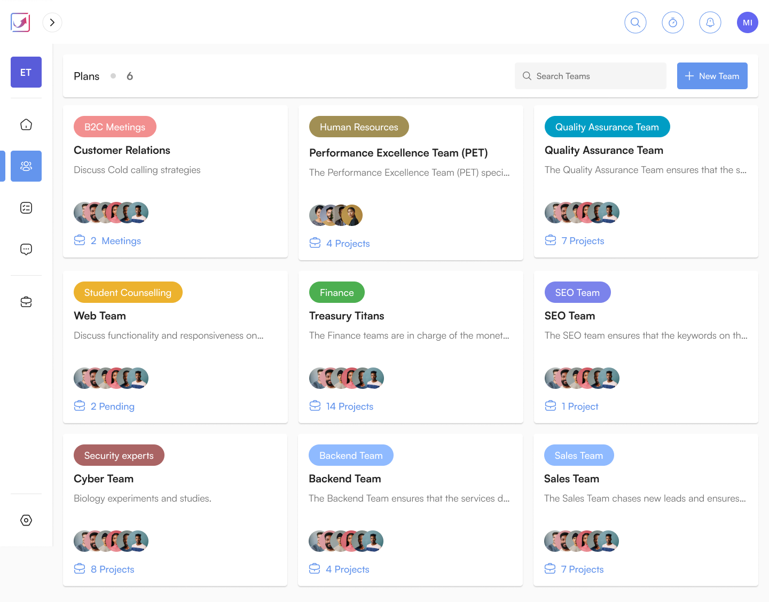Open 7 Projects link on Sales Team card
769x602 pixels.
[583, 569]
